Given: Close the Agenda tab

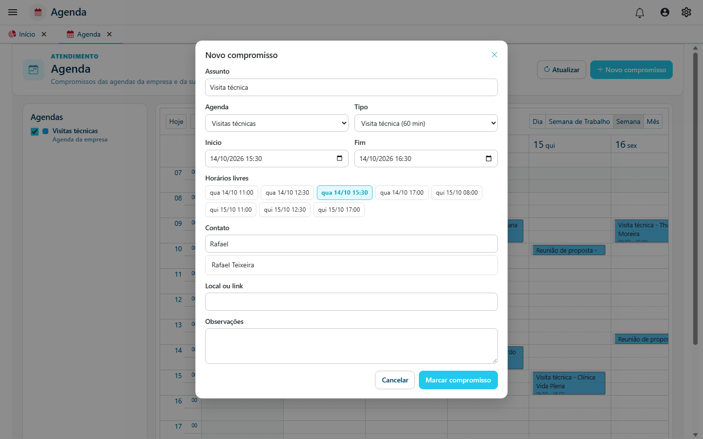Looking at the screenshot, I should point(109,34).
